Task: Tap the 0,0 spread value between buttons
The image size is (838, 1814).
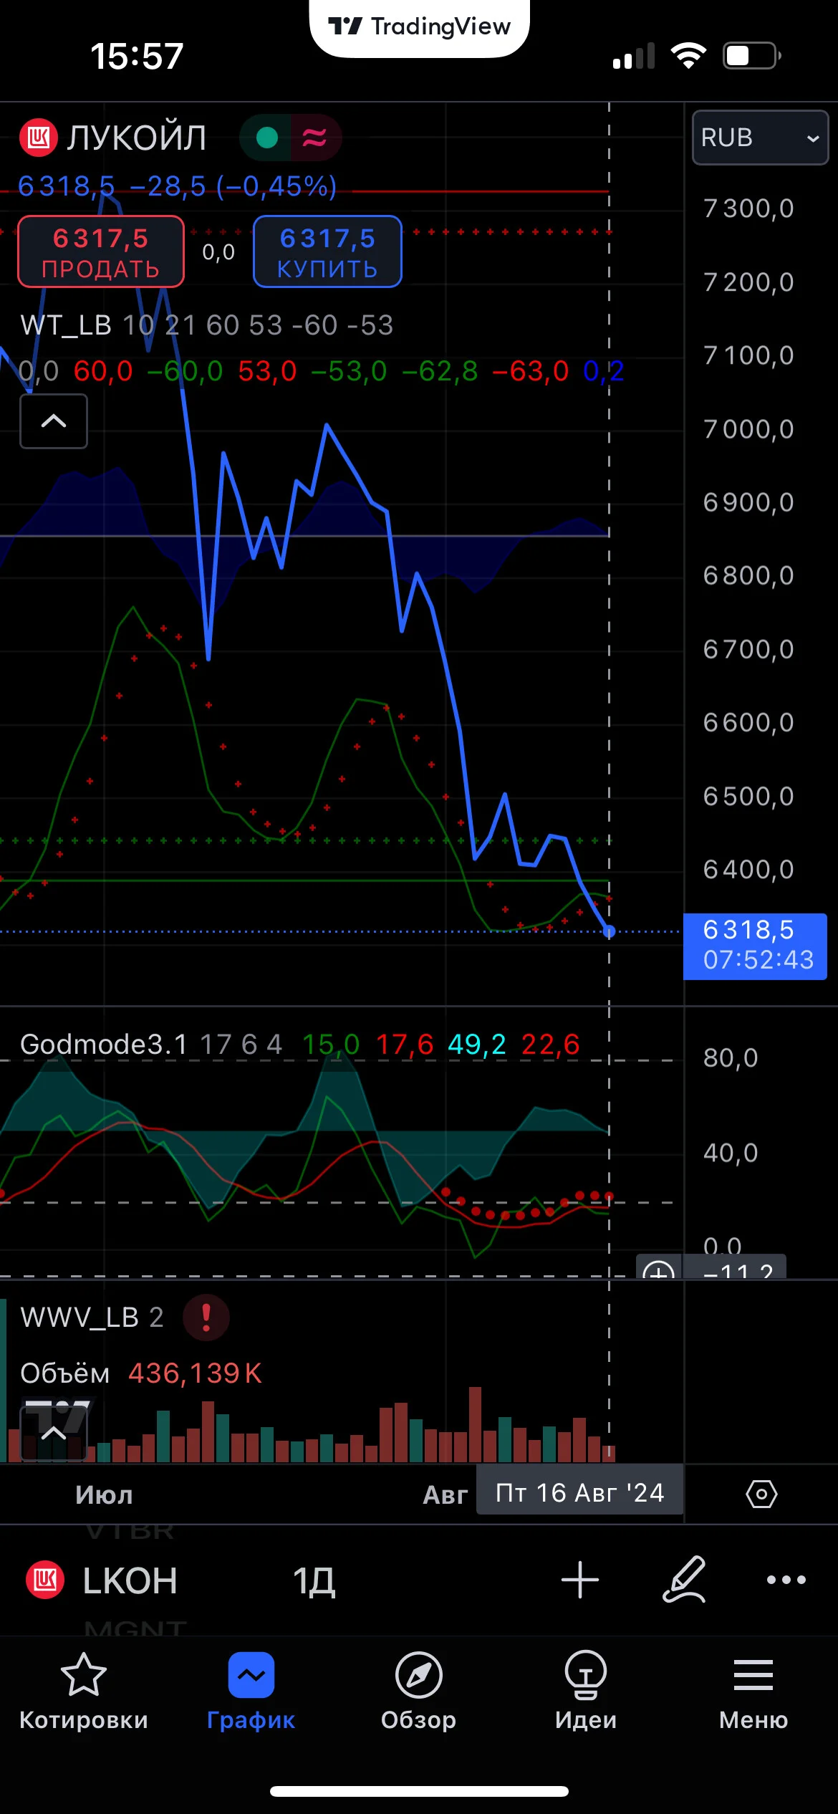Action: (x=218, y=252)
